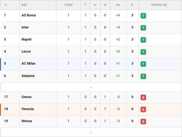Open the Venezia team link

28,109
